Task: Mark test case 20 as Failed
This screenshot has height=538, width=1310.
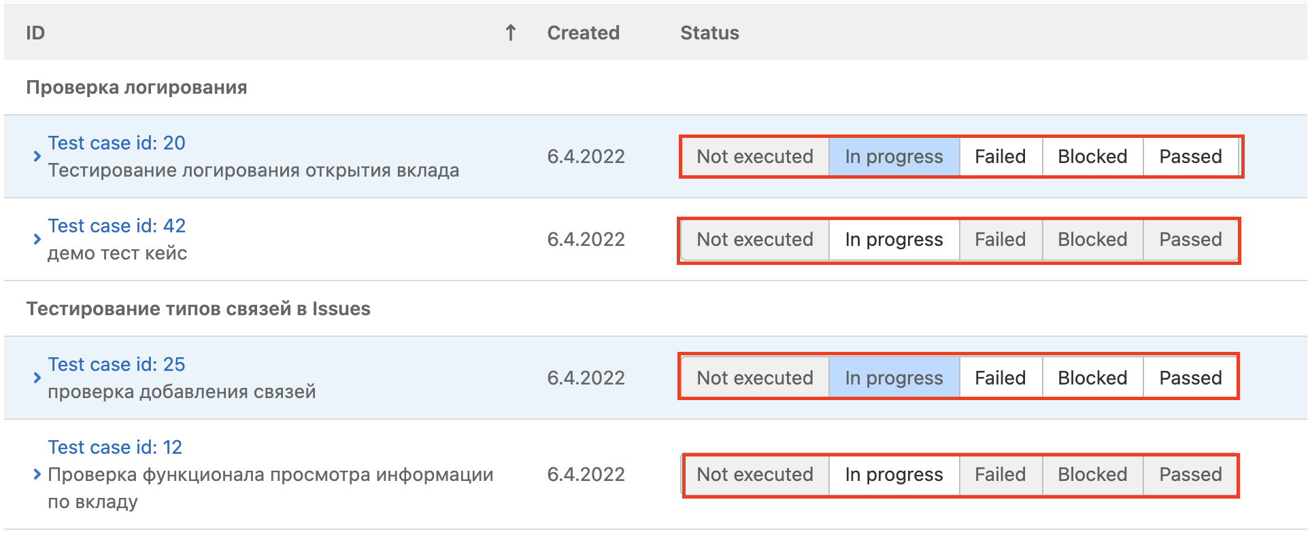Action: (1000, 156)
